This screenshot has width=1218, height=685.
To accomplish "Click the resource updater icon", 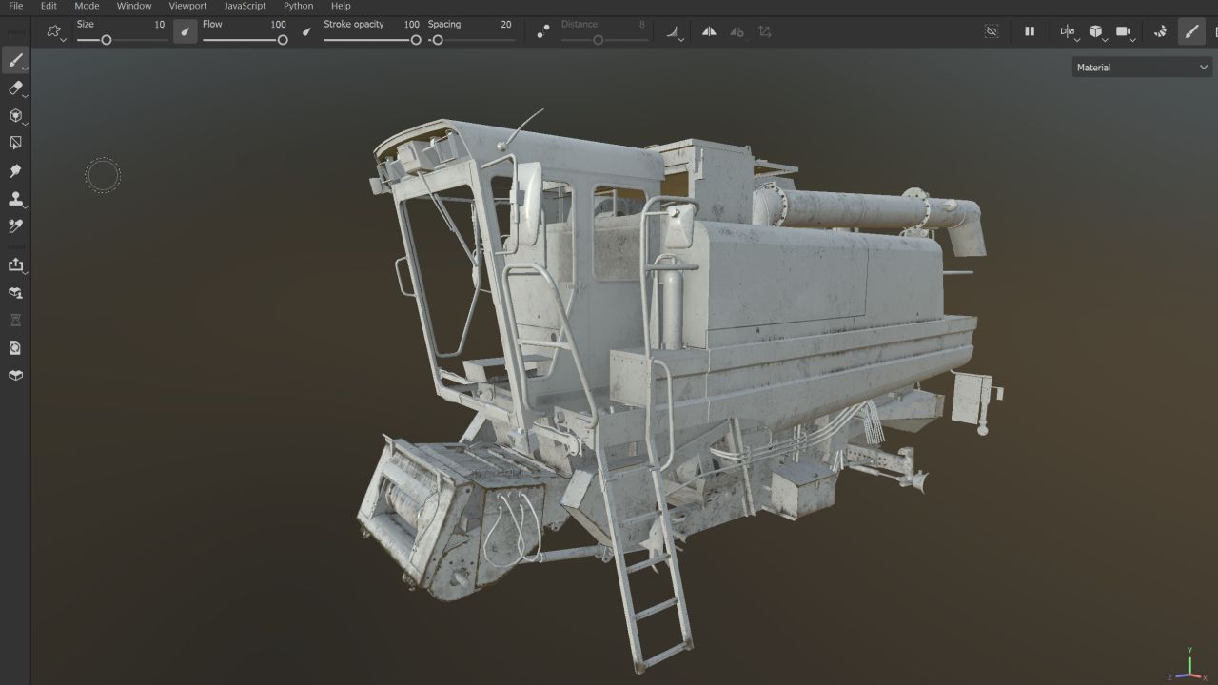I will click(x=15, y=347).
